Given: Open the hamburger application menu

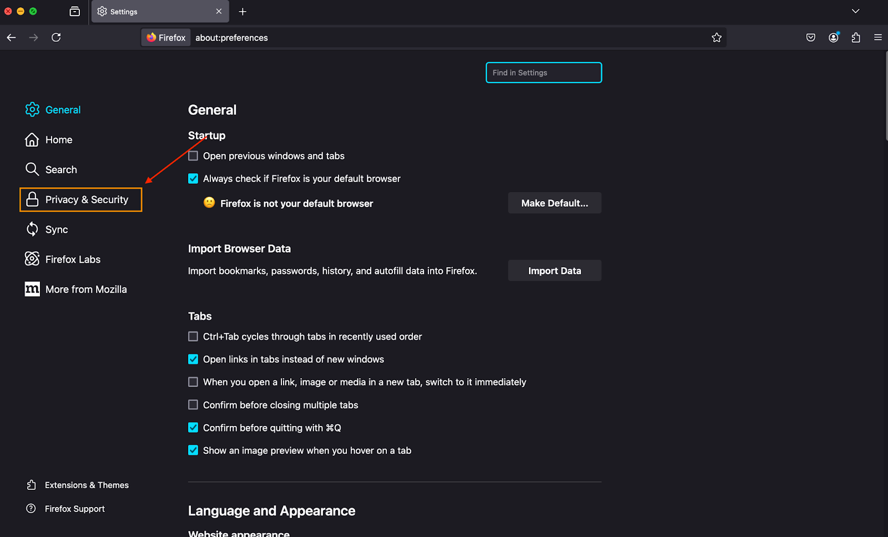Looking at the screenshot, I should coord(878,37).
